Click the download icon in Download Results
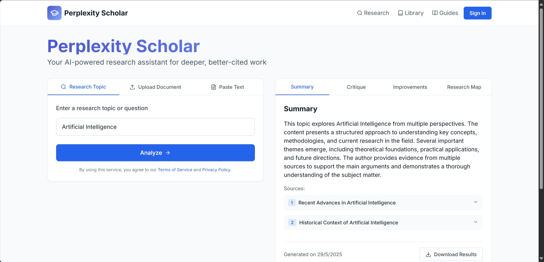Screen dimensions: 544x262 pyautogui.click(x=428, y=255)
